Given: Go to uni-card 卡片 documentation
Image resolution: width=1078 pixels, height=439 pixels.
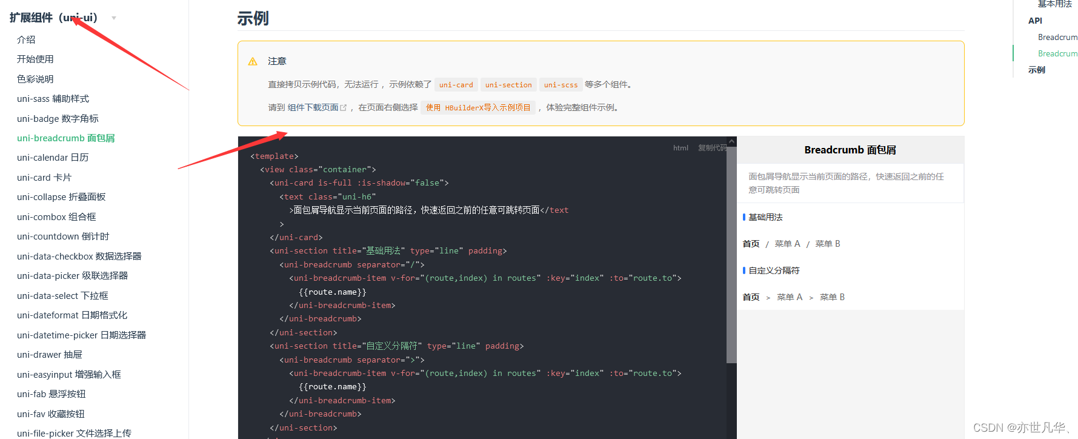Looking at the screenshot, I should (44, 178).
